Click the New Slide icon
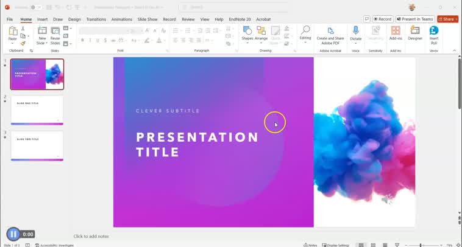Viewport: 462px width, 247px height. click(x=42, y=30)
